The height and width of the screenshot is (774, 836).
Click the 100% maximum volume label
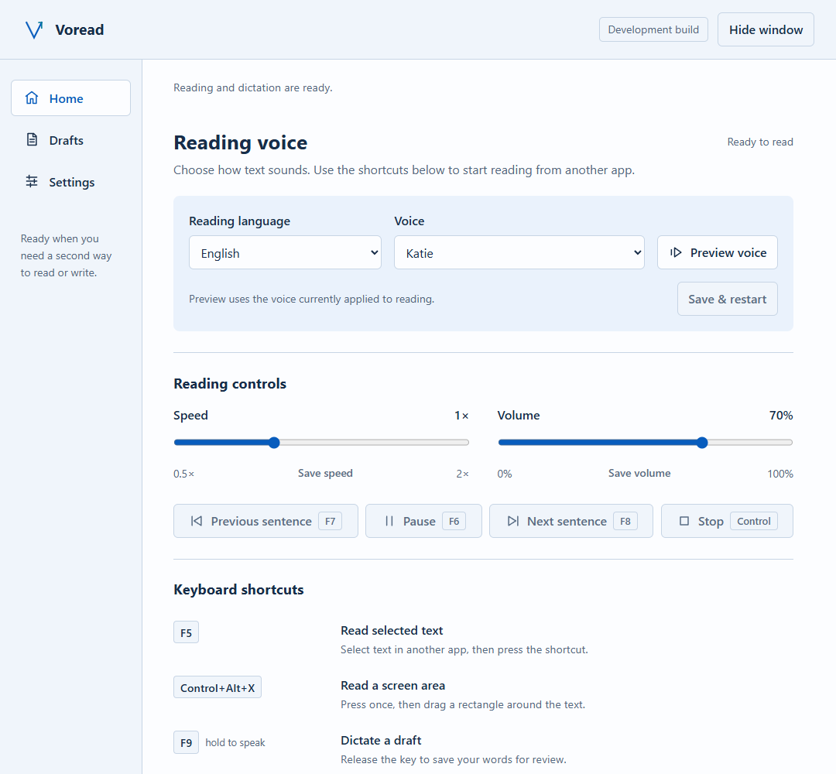point(780,474)
